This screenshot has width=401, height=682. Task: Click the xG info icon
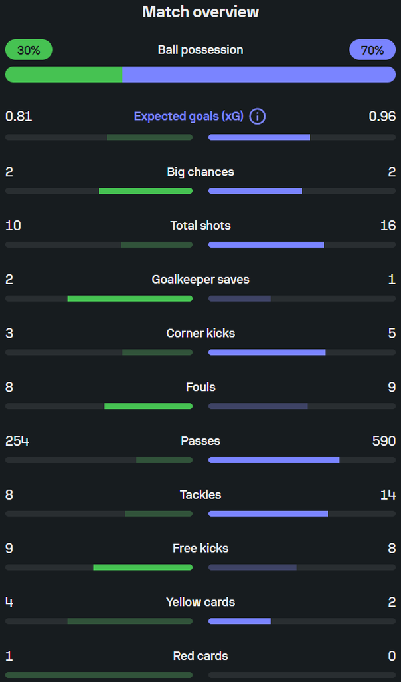(258, 117)
